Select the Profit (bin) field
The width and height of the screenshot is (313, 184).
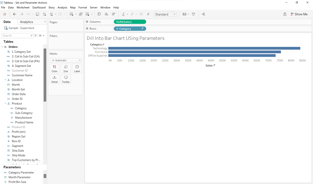(x=19, y=132)
